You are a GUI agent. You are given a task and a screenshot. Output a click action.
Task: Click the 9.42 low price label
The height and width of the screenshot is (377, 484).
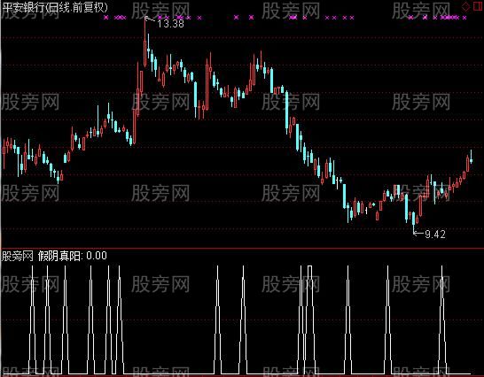pyautogui.click(x=435, y=235)
